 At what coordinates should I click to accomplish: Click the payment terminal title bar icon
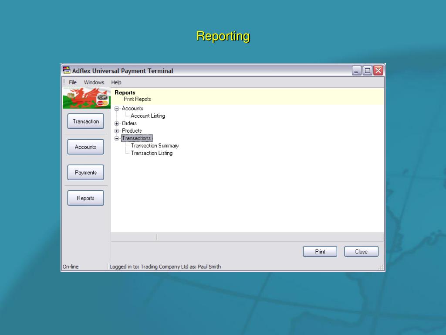pyautogui.click(x=66, y=70)
